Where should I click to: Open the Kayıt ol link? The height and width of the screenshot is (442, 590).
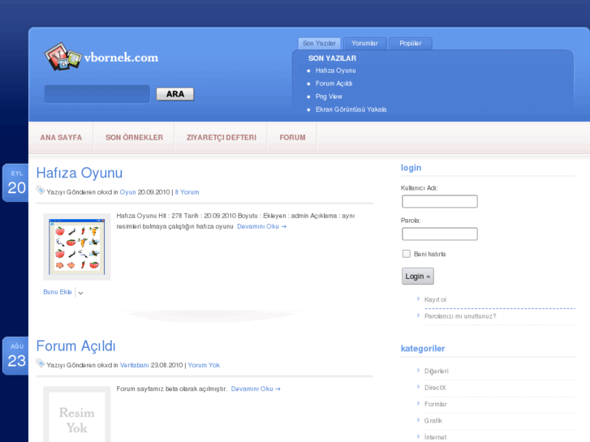(x=435, y=299)
